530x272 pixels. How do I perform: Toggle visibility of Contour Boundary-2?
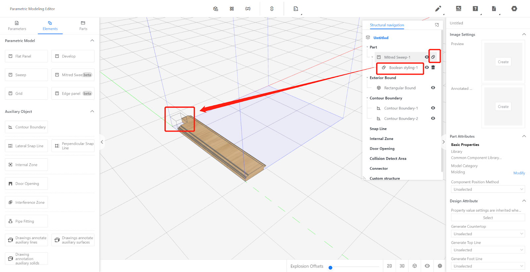tap(433, 118)
